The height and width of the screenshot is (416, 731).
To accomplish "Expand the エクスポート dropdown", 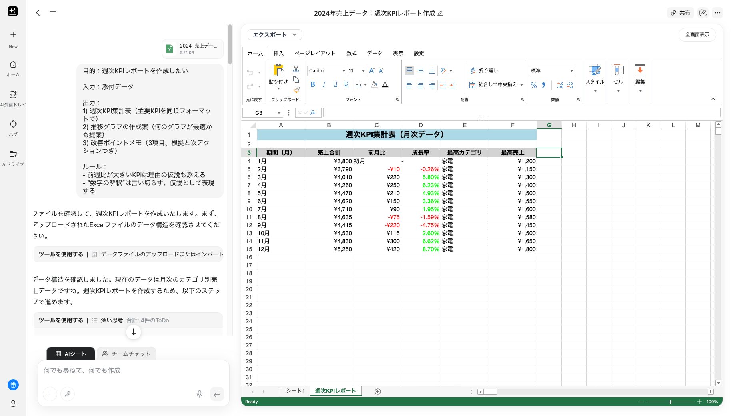I will (x=295, y=35).
